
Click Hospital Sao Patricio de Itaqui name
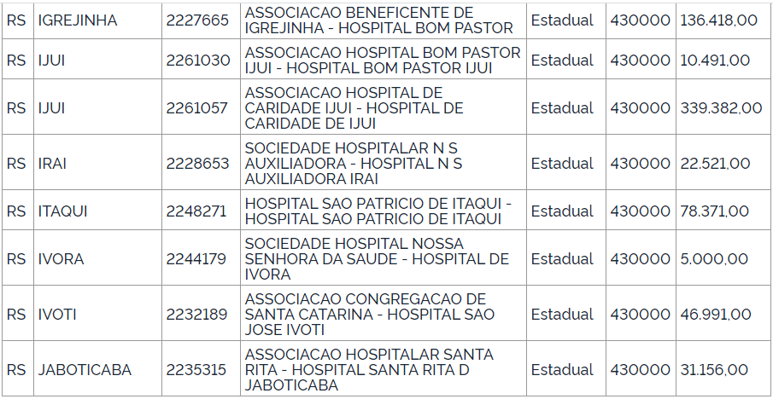point(378,211)
